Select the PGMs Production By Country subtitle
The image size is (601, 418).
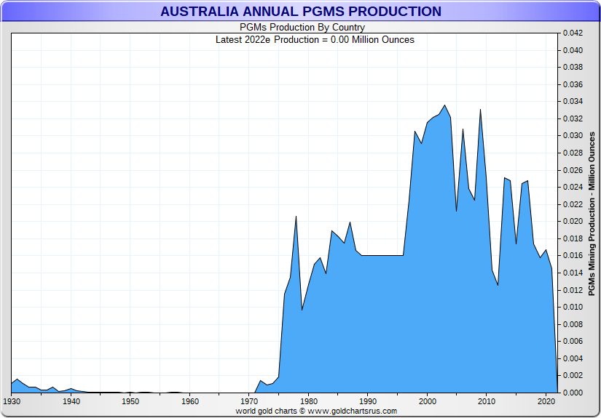tap(302, 28)
